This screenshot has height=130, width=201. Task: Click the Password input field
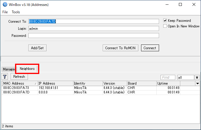(x=94, y=36)
